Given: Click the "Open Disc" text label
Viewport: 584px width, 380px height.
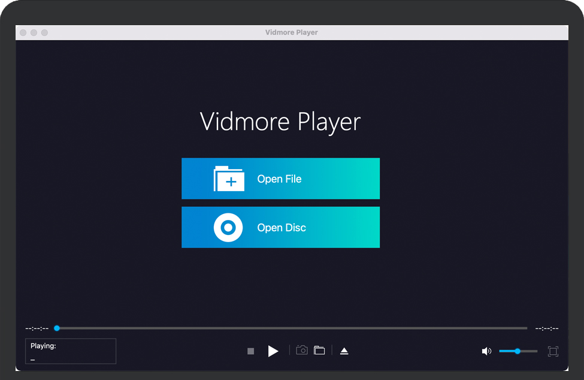Looking at the screenshot, I should 282,228.
